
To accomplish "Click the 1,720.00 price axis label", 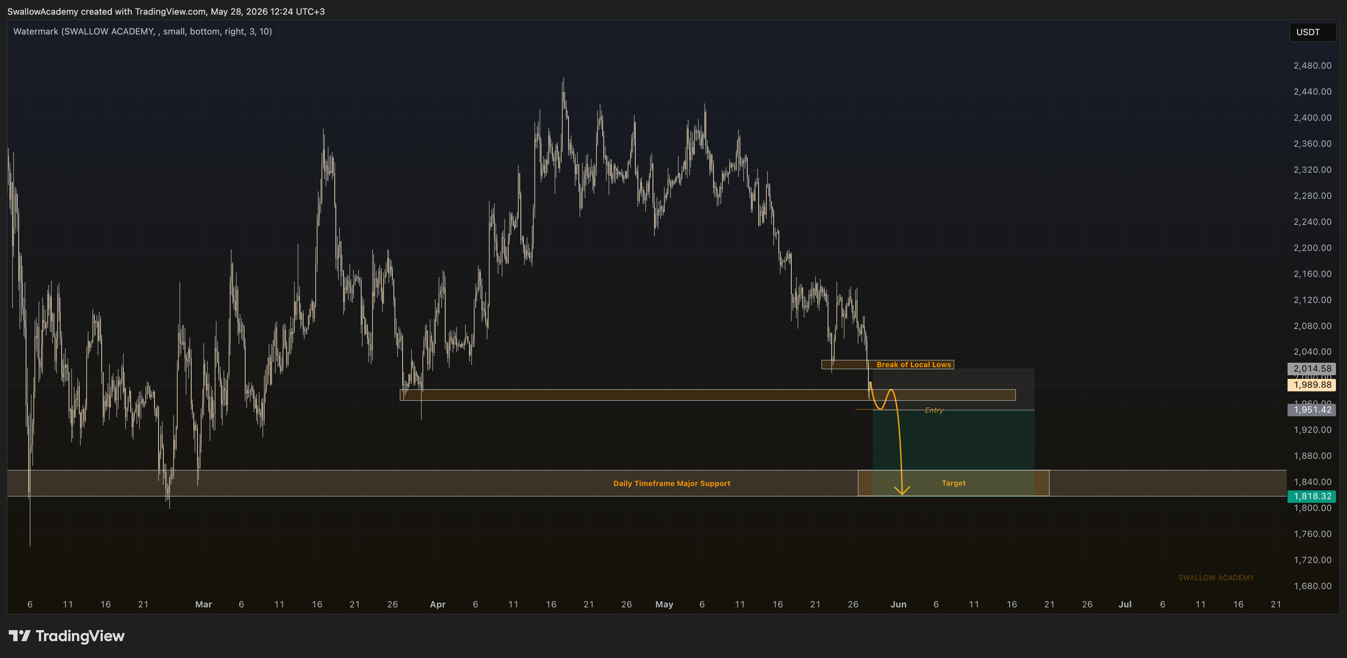I will 1312,560.
